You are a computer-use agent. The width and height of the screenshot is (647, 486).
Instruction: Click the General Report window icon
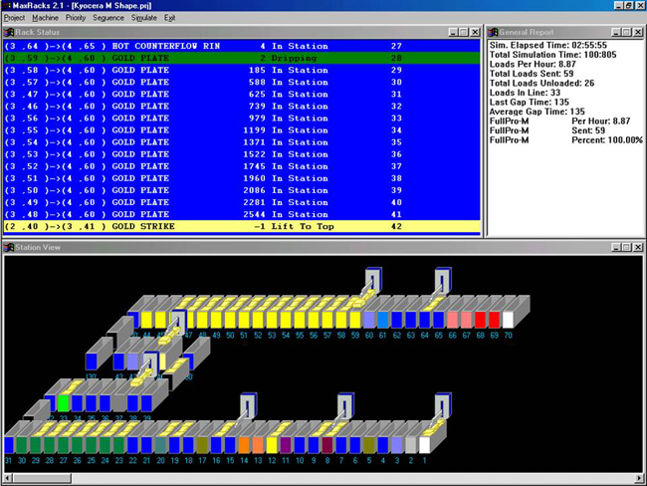click(493, 32)
